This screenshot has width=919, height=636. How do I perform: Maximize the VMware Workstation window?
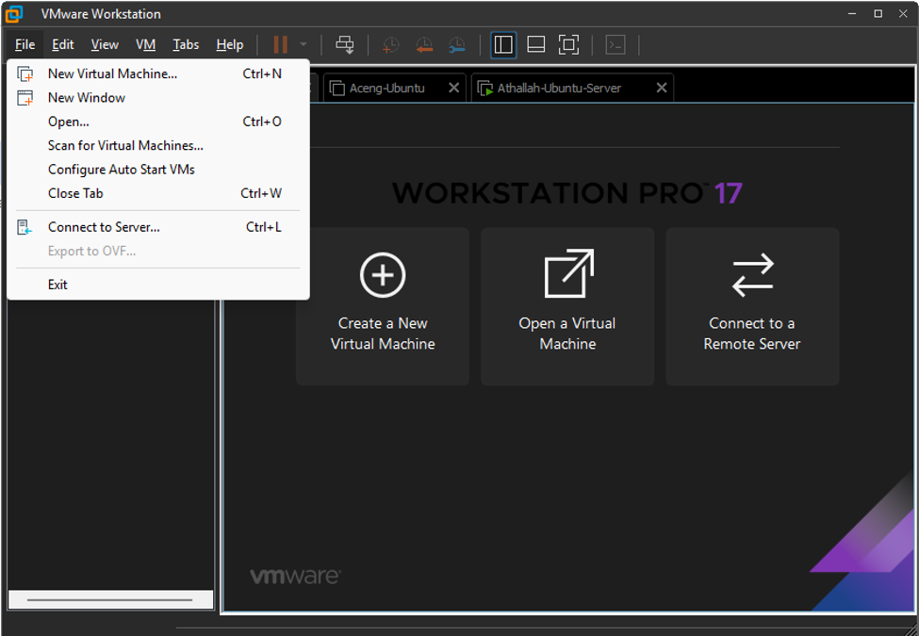pyautogui.click(x=878, y=13)
